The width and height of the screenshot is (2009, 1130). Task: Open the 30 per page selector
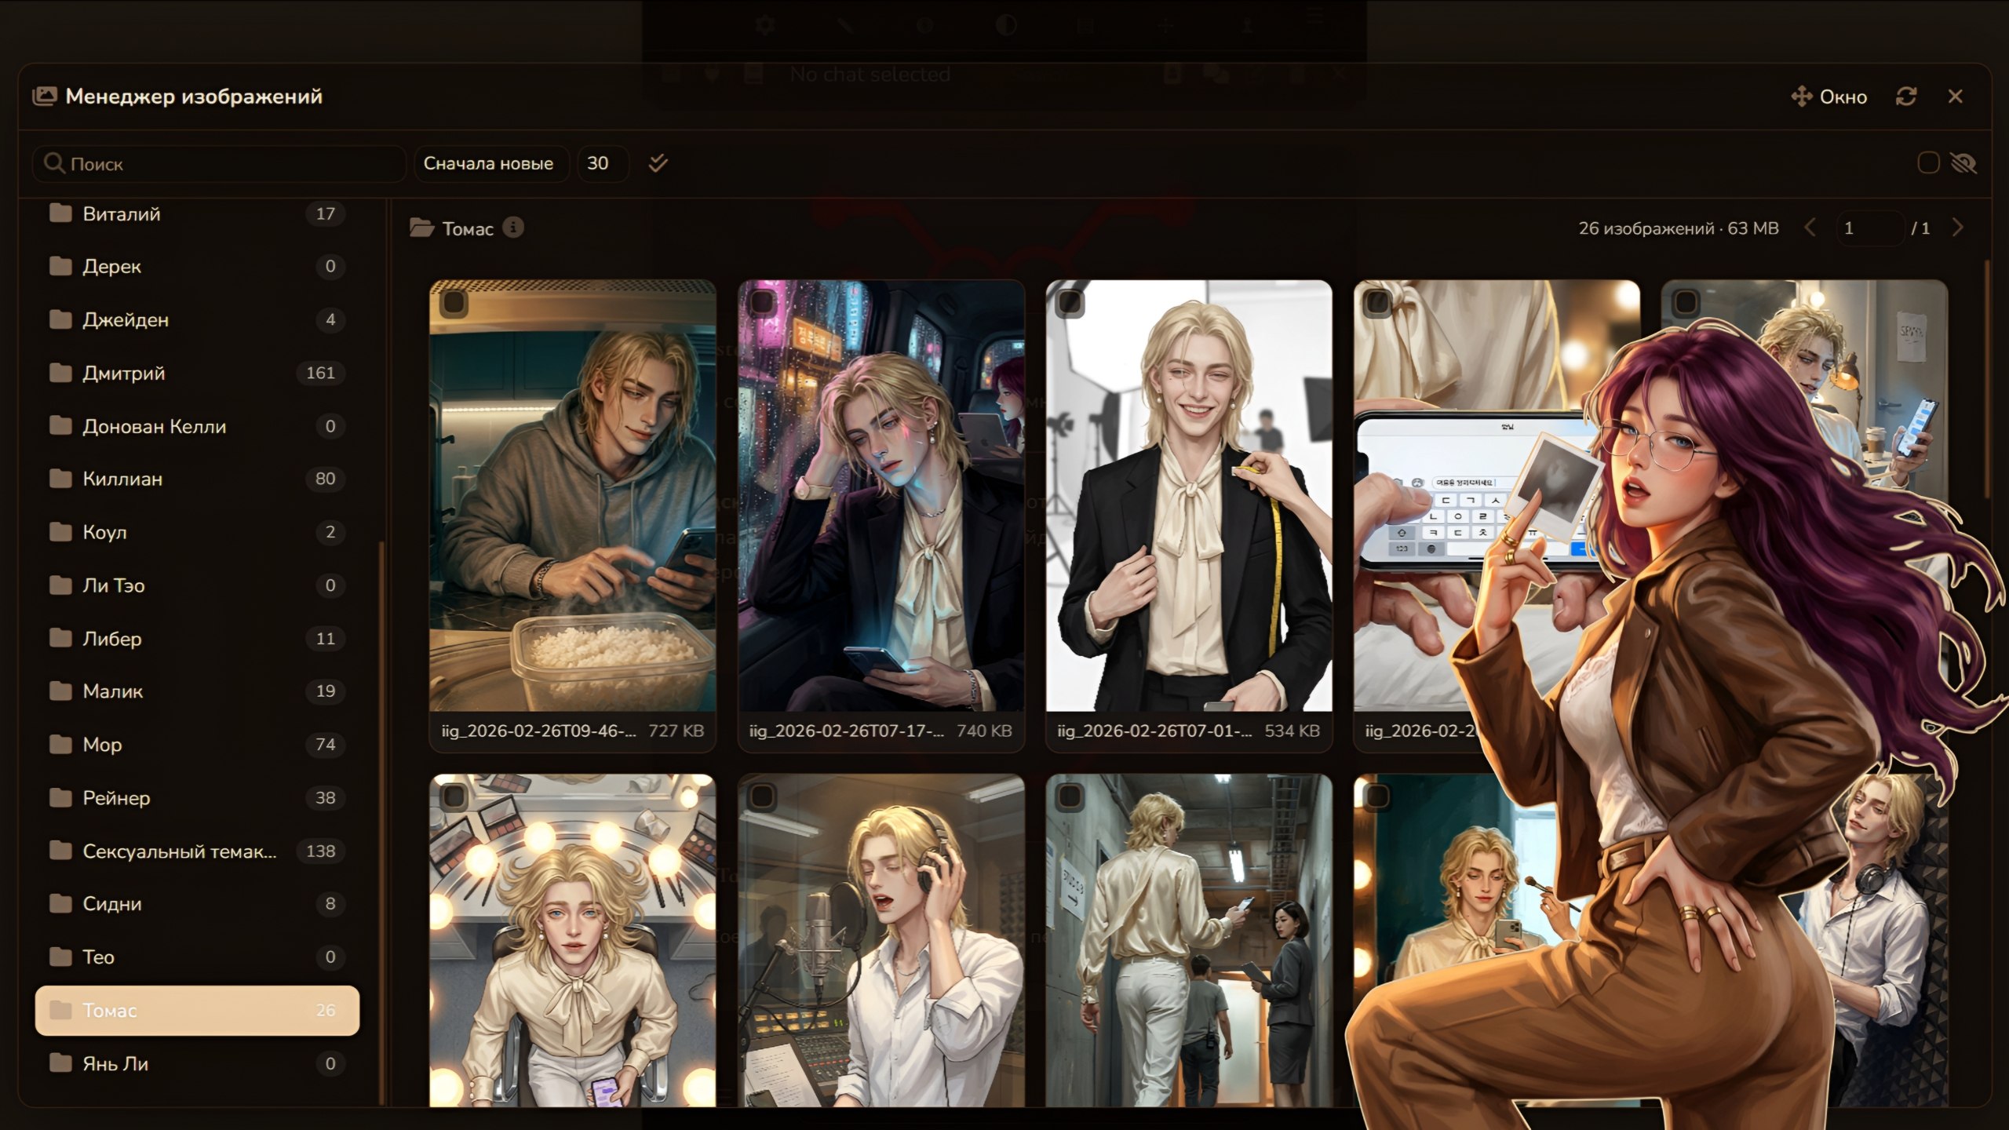[x=603, y=163]
